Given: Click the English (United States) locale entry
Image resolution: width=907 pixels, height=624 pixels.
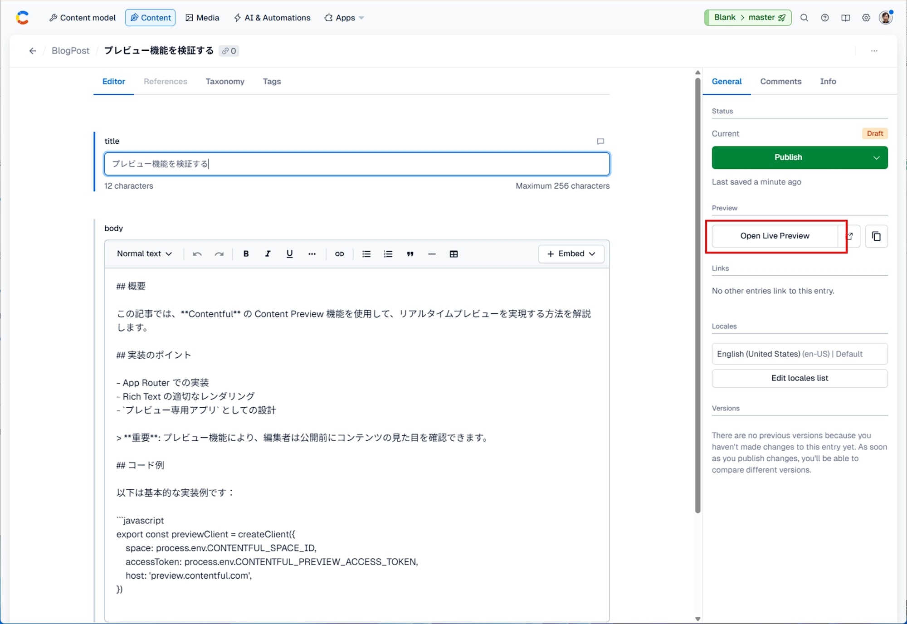Looking at the screenshot, I should [x=800, y=354].
